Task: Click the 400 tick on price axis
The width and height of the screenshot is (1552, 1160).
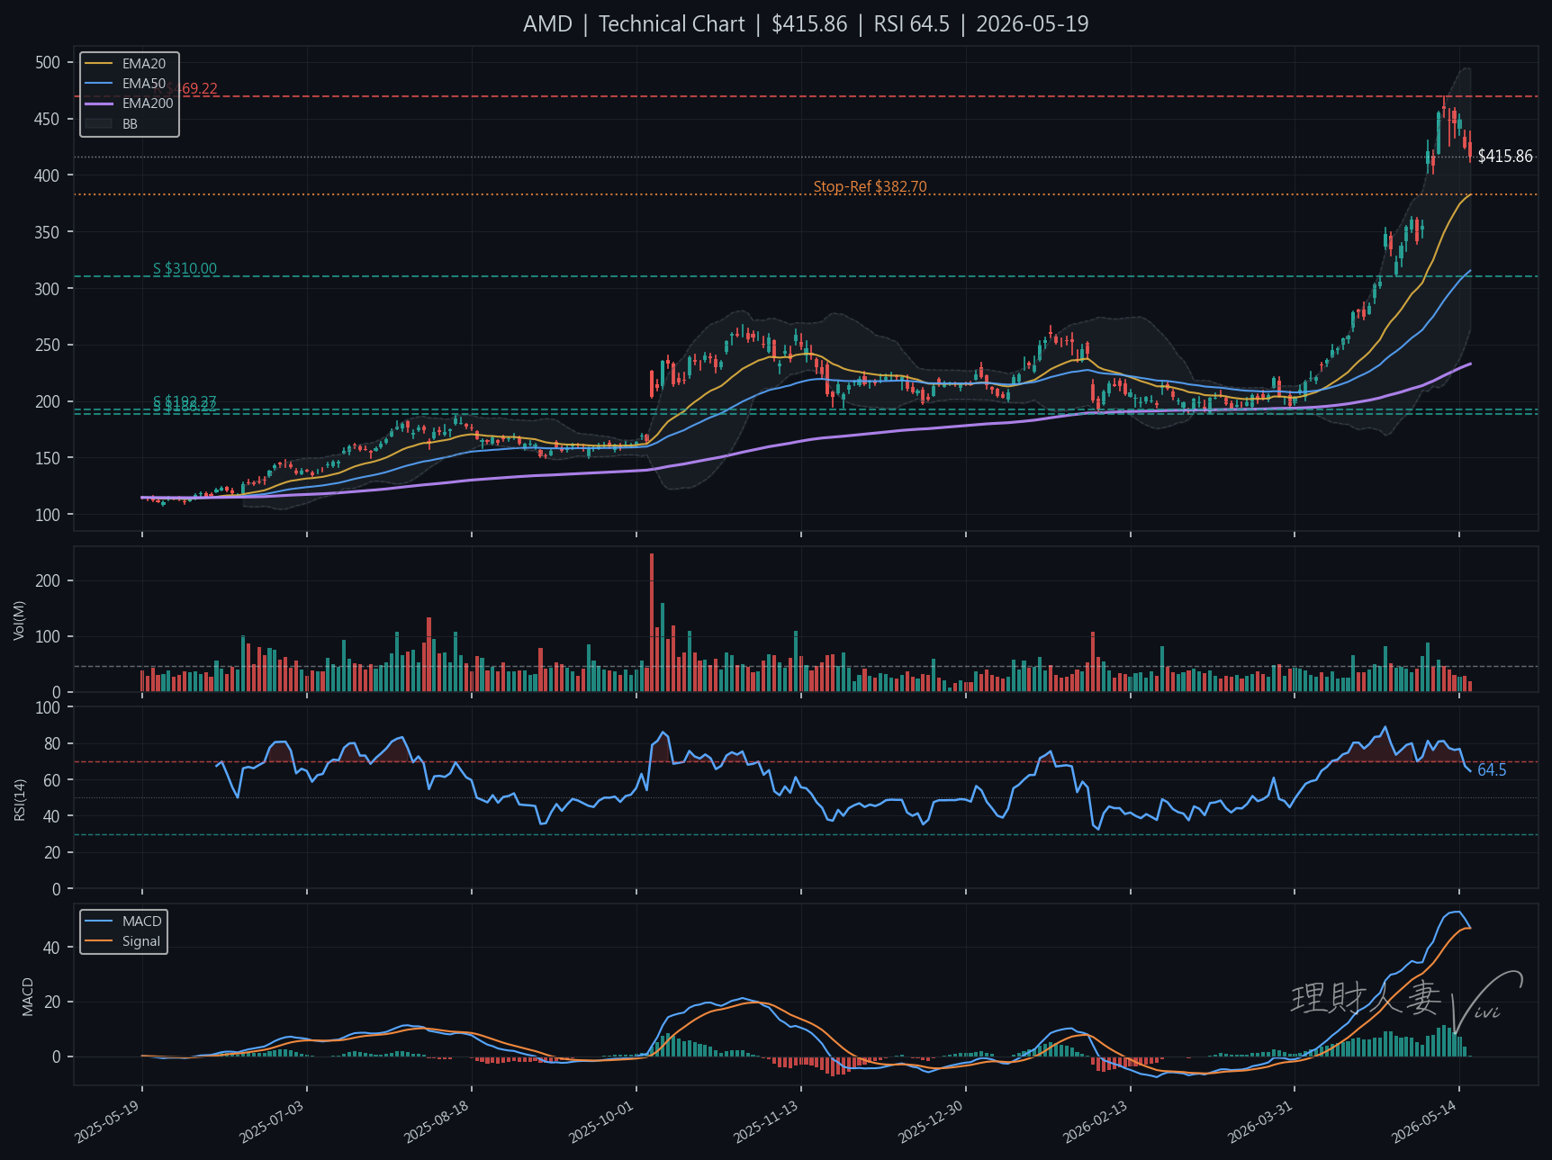Action: tap(48, 176)
